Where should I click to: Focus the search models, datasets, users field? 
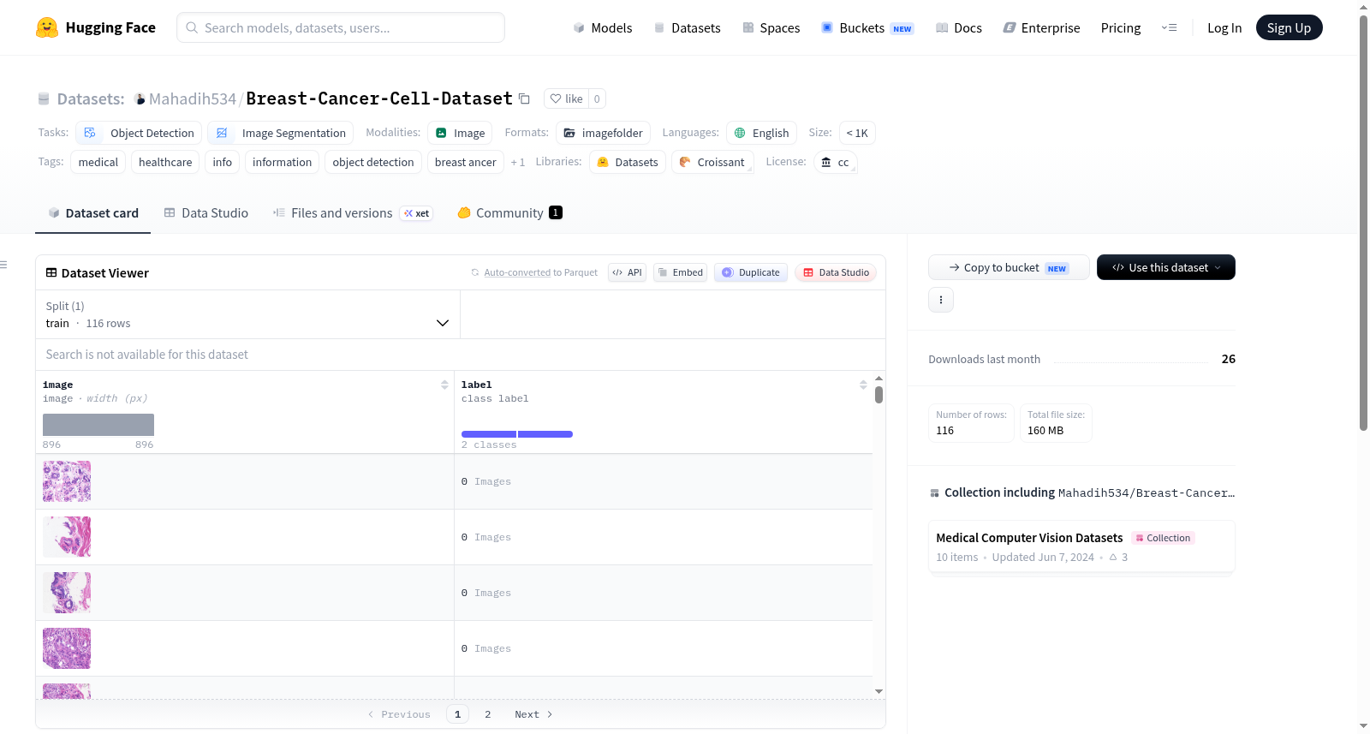pos(341,27)
